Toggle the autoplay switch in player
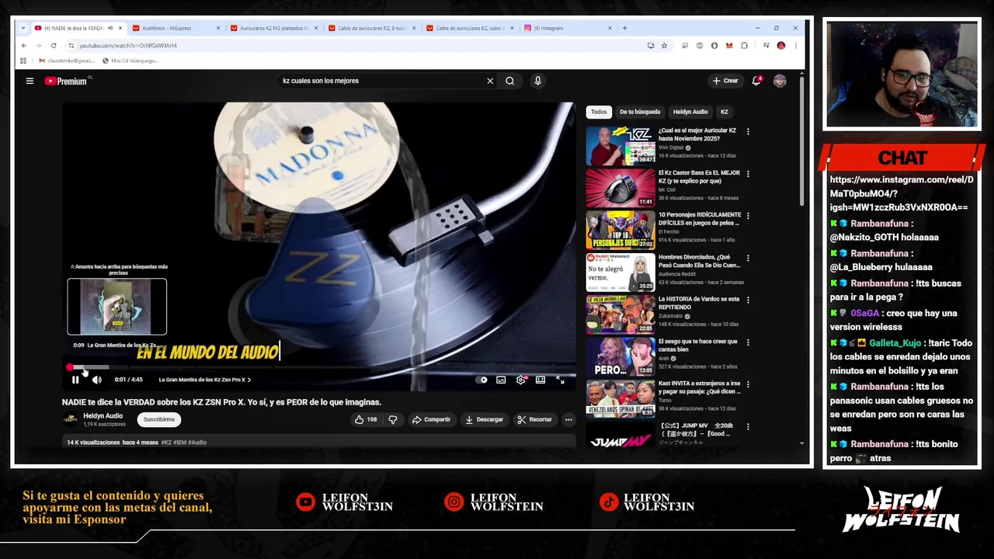The width and height of the screenshot is (994, 559). click(483, 380)
